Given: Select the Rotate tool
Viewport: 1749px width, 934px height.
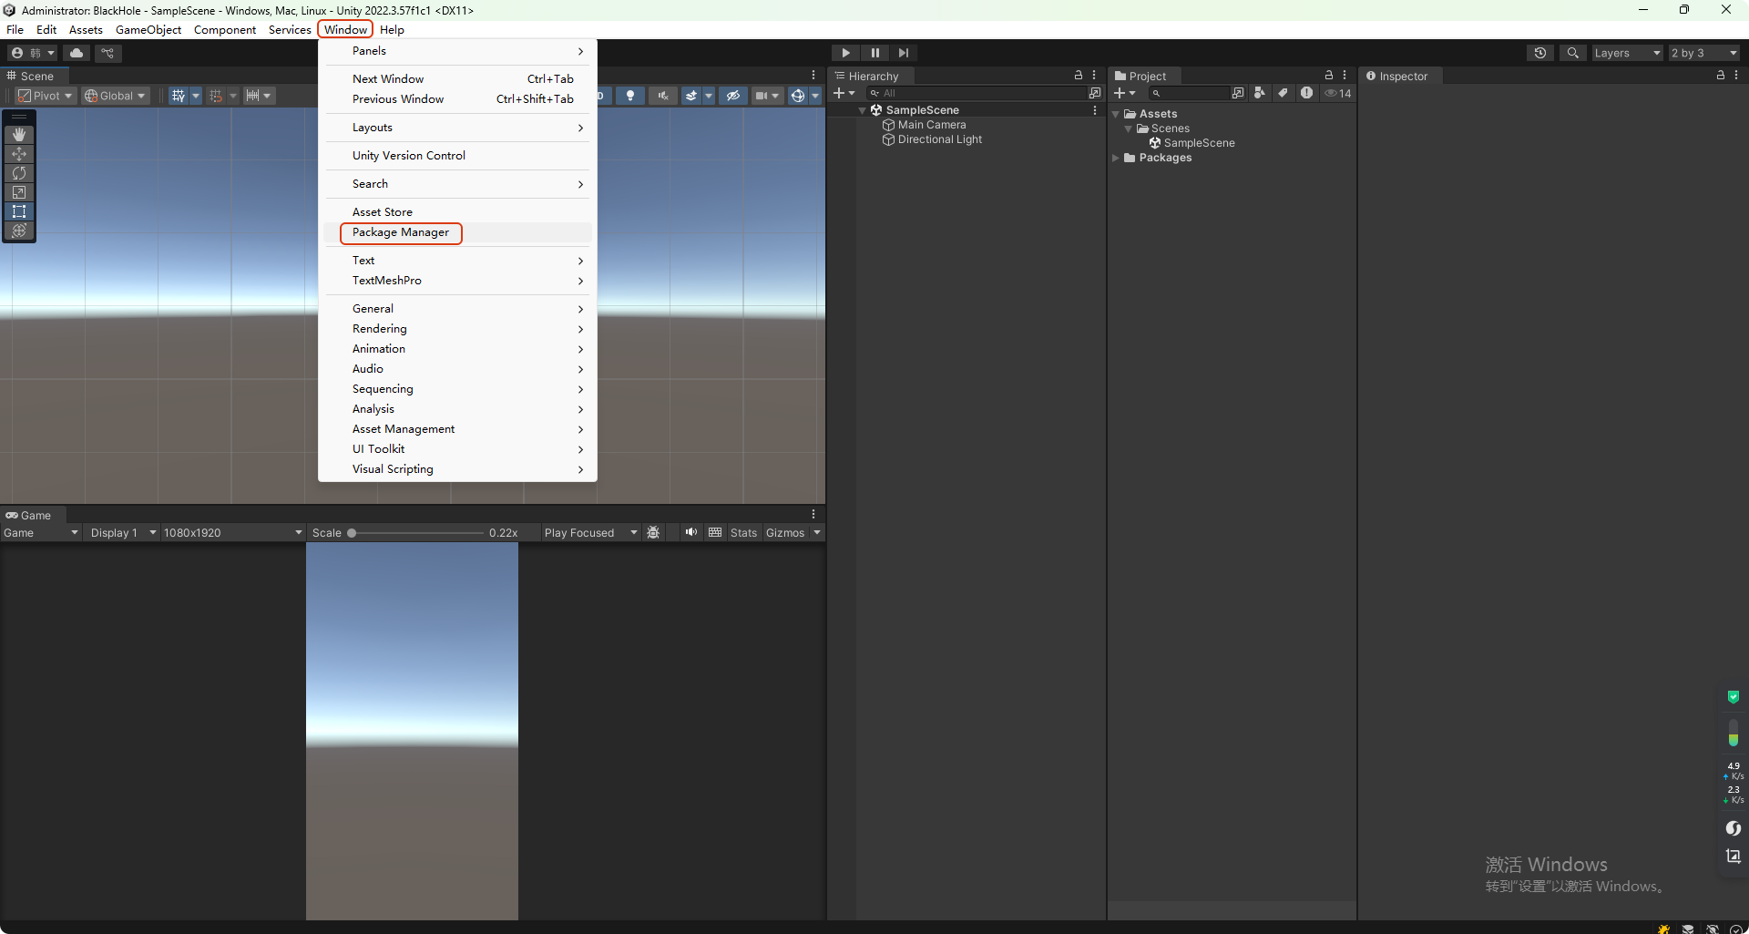Looking at the screenshot, I should (x=19, y=173).
